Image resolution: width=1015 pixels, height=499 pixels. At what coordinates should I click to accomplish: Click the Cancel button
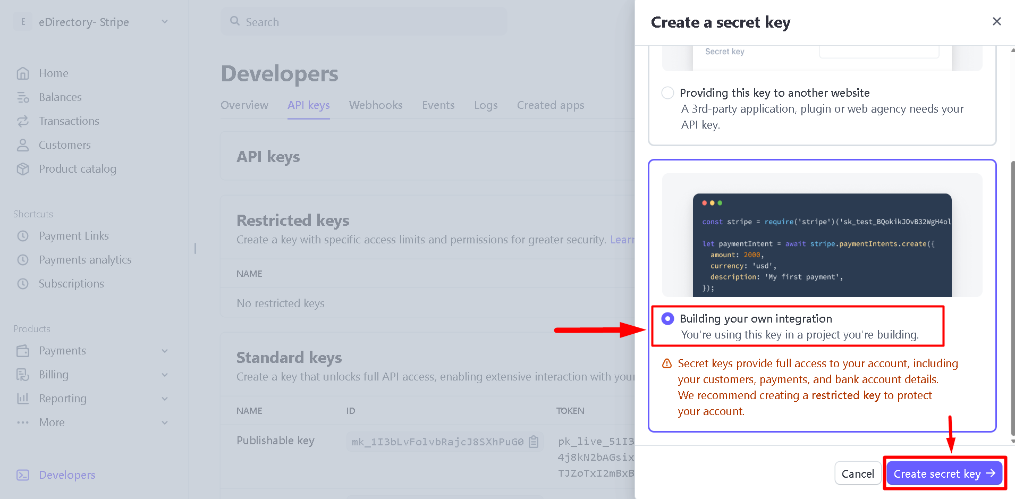[858, 473]
